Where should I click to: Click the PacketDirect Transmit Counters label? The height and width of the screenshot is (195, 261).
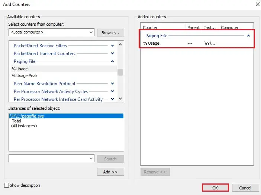tap(45, 53)
